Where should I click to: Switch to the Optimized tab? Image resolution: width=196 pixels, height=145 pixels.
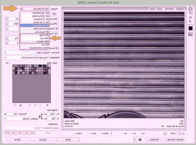coord(169,9)
